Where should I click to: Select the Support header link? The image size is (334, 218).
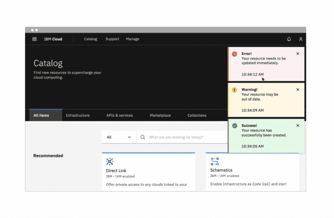112,39
